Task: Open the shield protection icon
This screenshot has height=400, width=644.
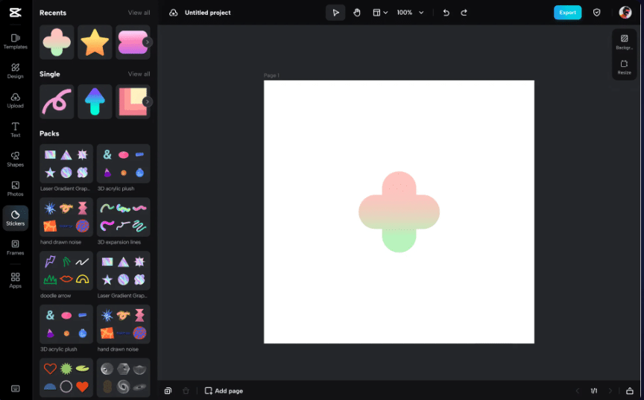Action: (596, 13)
